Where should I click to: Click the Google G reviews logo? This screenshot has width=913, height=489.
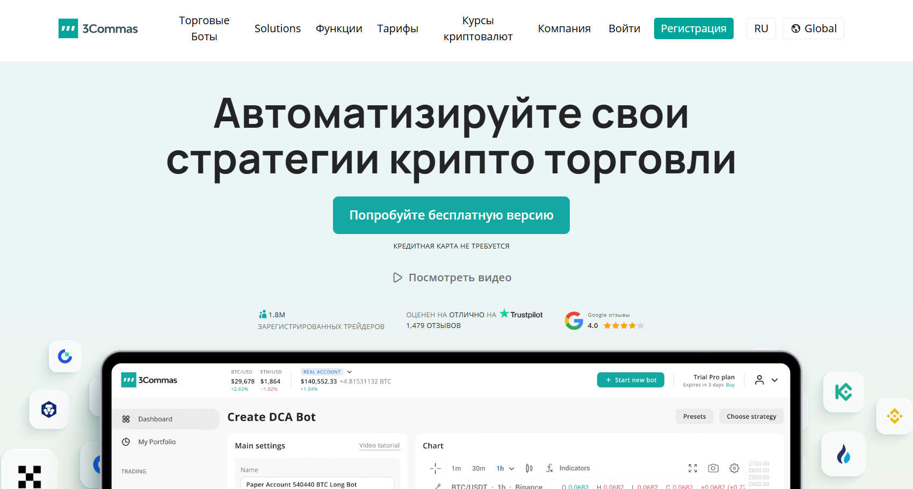(x=574, y=320)
